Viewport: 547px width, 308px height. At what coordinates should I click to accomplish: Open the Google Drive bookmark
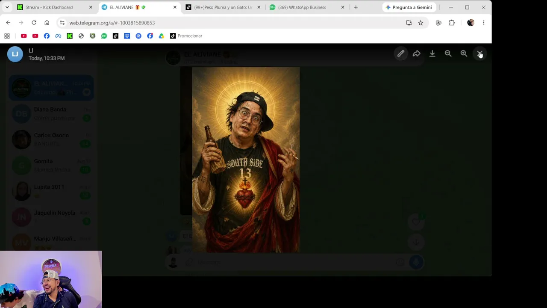pyautogui.click(x=161, y=36)
